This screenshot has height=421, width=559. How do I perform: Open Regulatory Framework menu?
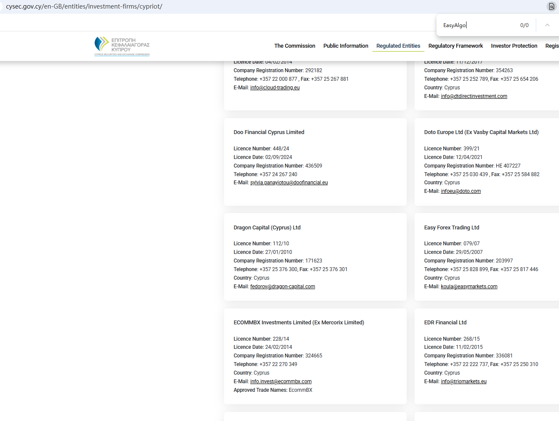[x=455, y=46]
